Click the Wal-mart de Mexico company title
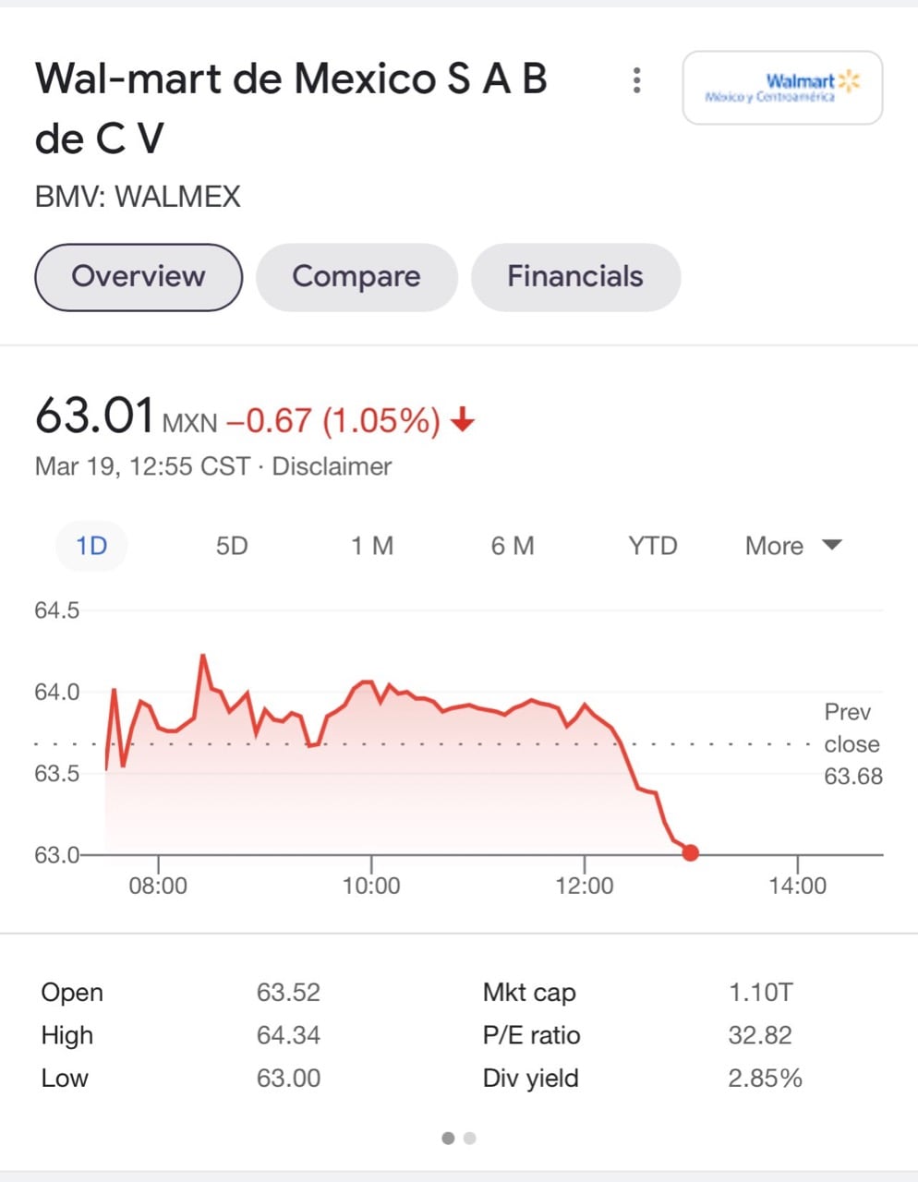Viewport: 918px width, 1182px height. pos(291,108)
